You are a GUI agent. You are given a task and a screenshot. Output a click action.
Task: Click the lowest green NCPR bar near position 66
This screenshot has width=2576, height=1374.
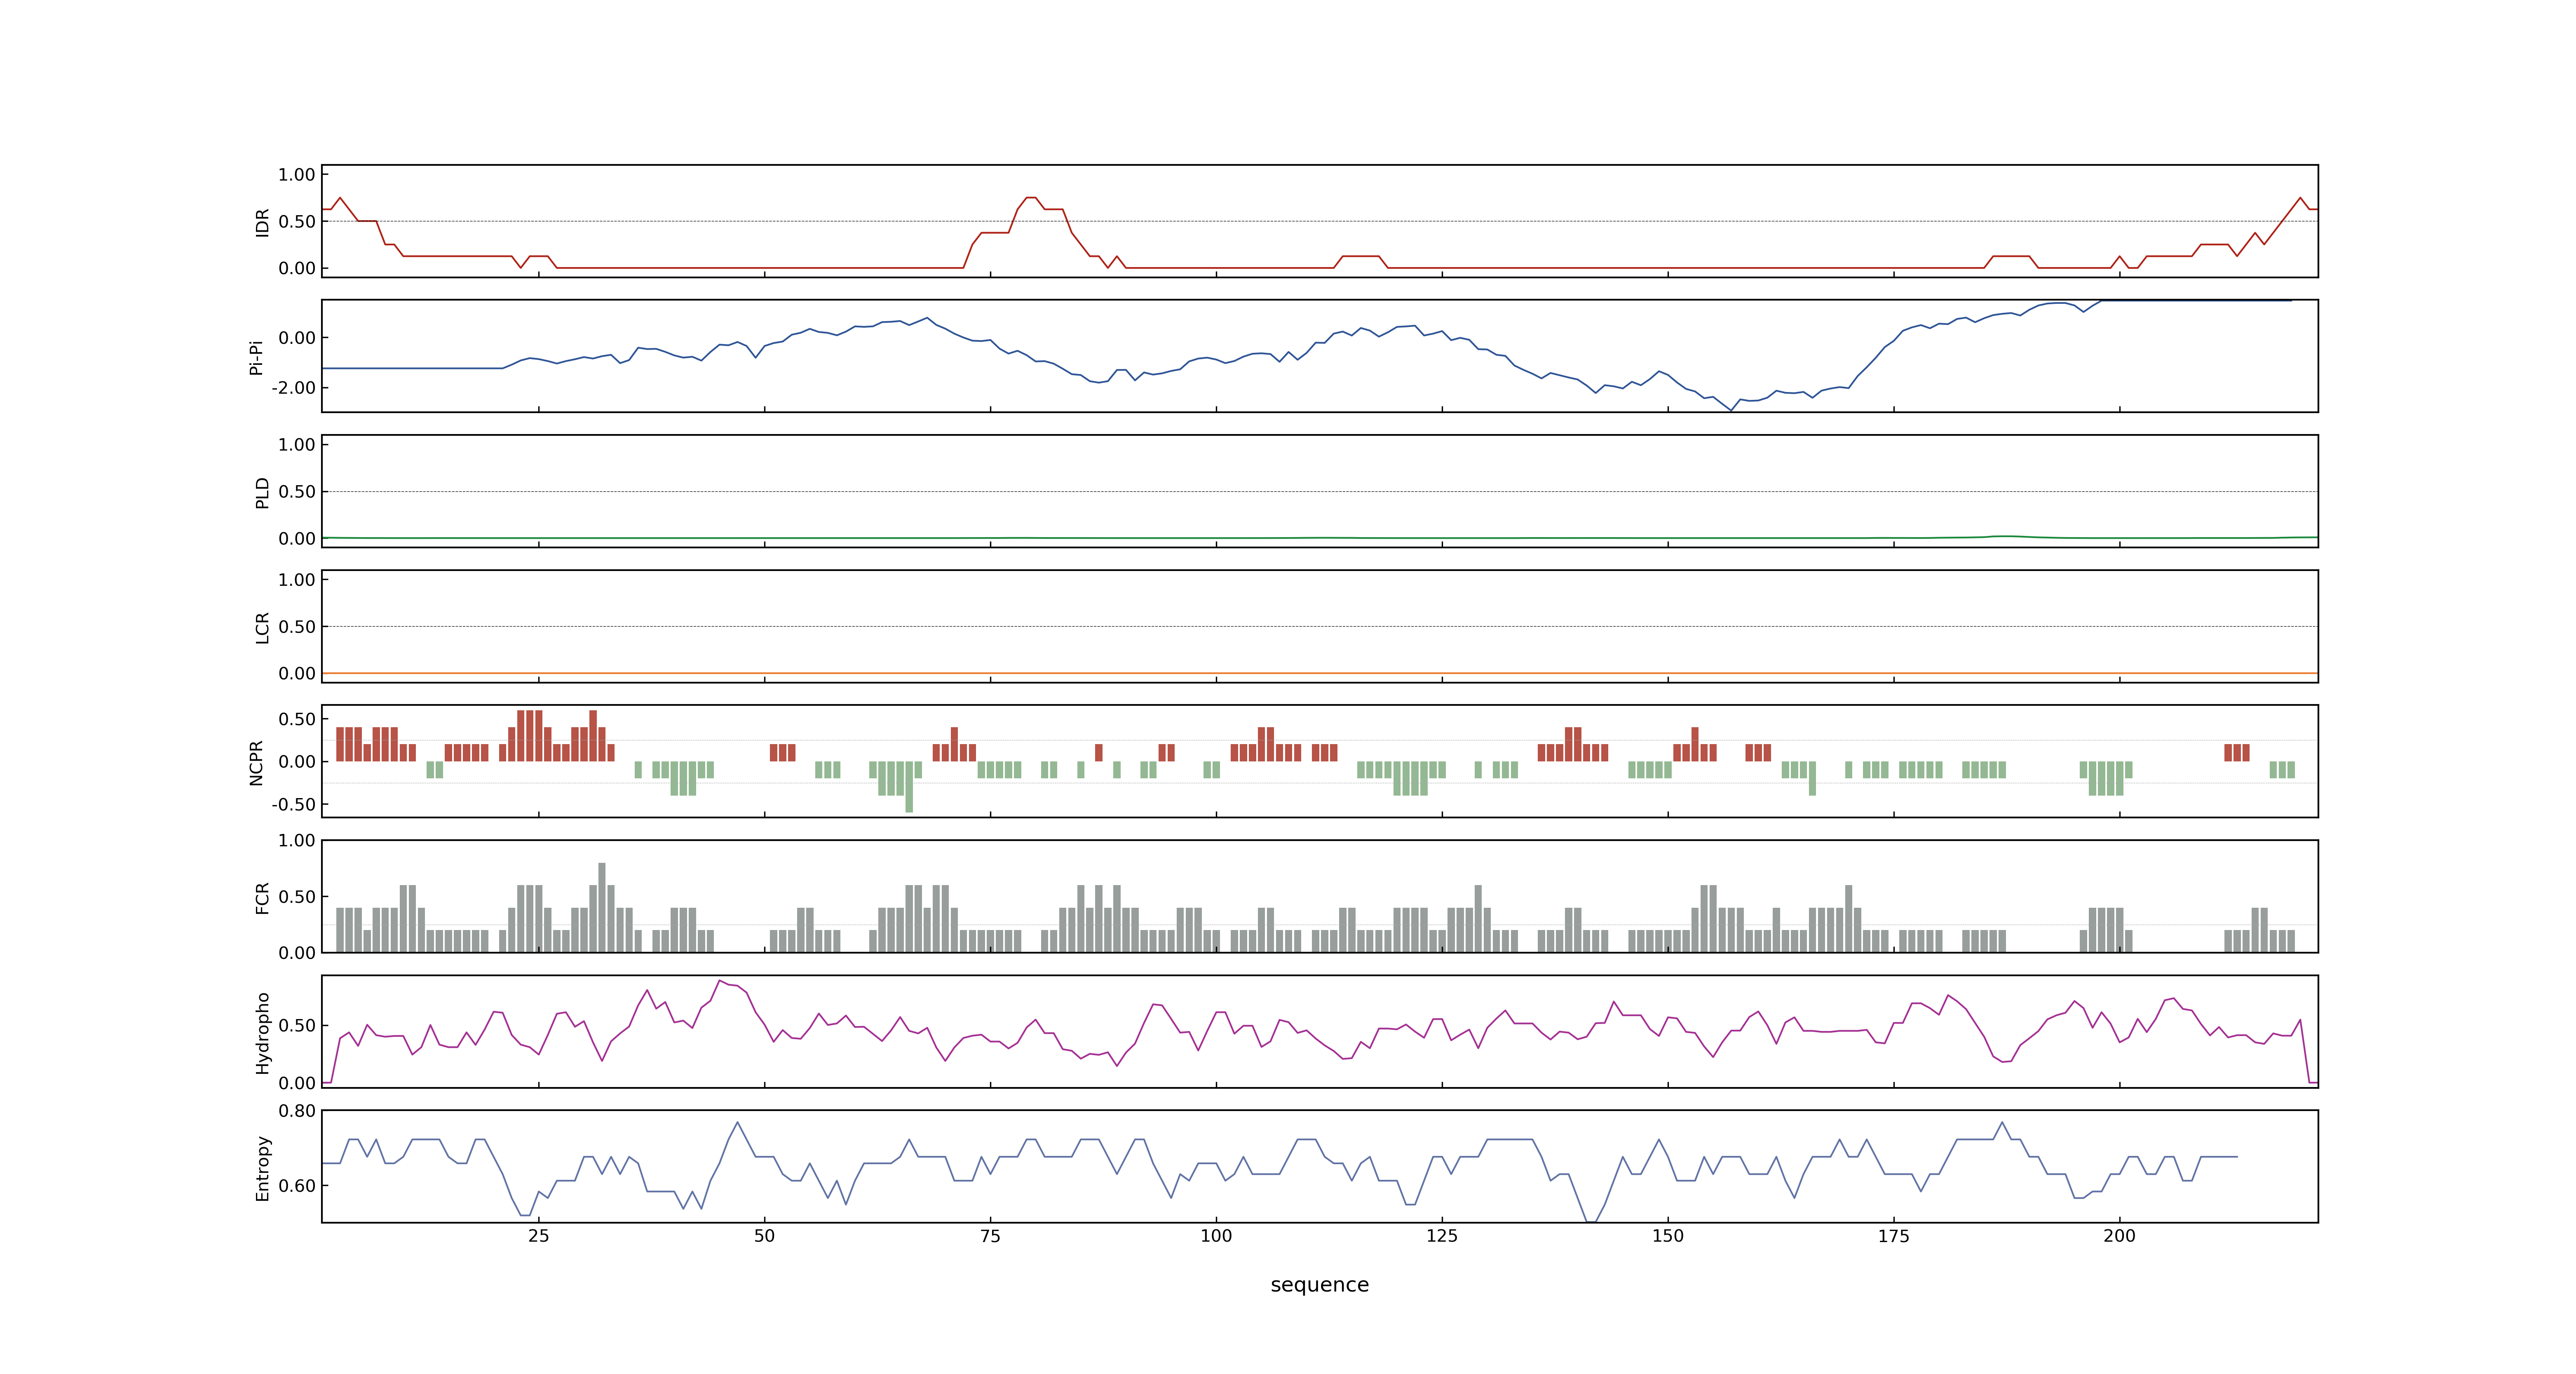tap(909, 787)
